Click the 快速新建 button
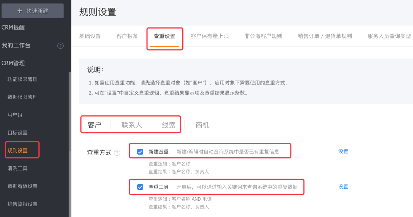 click(33, 11)
